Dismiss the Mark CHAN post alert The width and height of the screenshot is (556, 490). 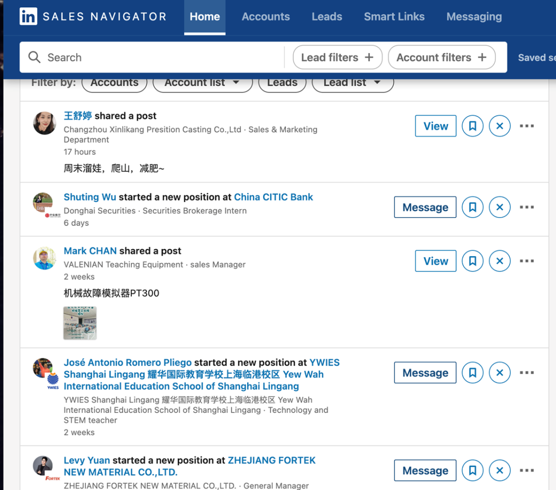coord(499,261)
